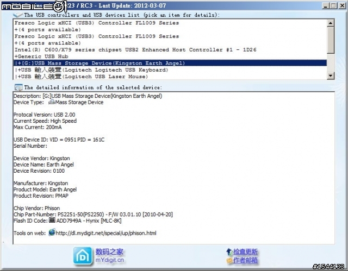Click the flash chip icon next to Flash ID Code
This screenshot has height=271, width=348.
[x=52, y=220]
